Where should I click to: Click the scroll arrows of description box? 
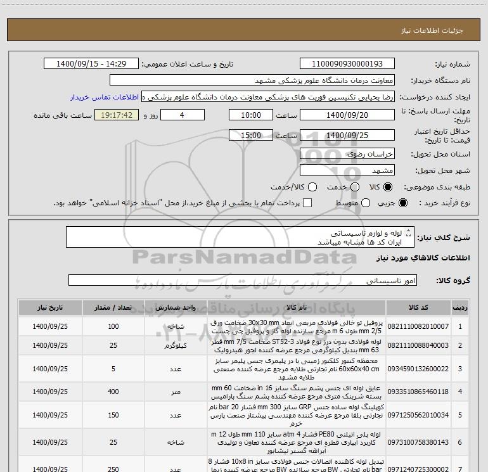[409, 233]
